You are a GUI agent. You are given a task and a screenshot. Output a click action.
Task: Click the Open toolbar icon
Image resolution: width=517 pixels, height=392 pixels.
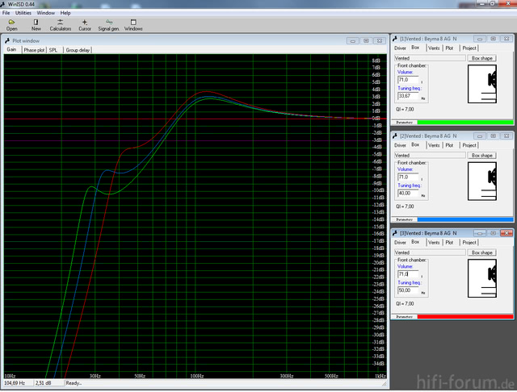[11, 25]
